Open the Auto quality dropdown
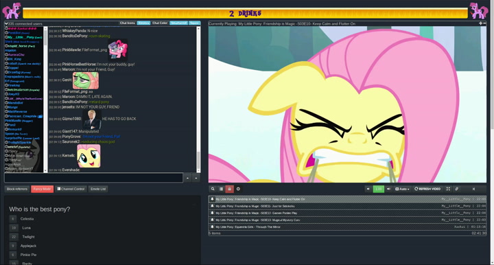The height and width of the screenshot is (265, 494). point(402,189)
